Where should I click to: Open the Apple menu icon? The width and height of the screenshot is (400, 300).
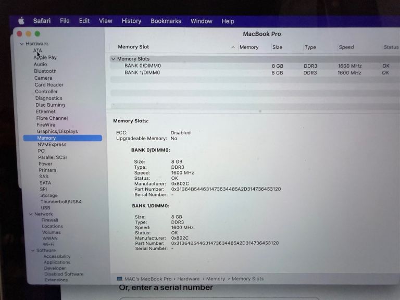pyautogui.click(x=21, y=21)
